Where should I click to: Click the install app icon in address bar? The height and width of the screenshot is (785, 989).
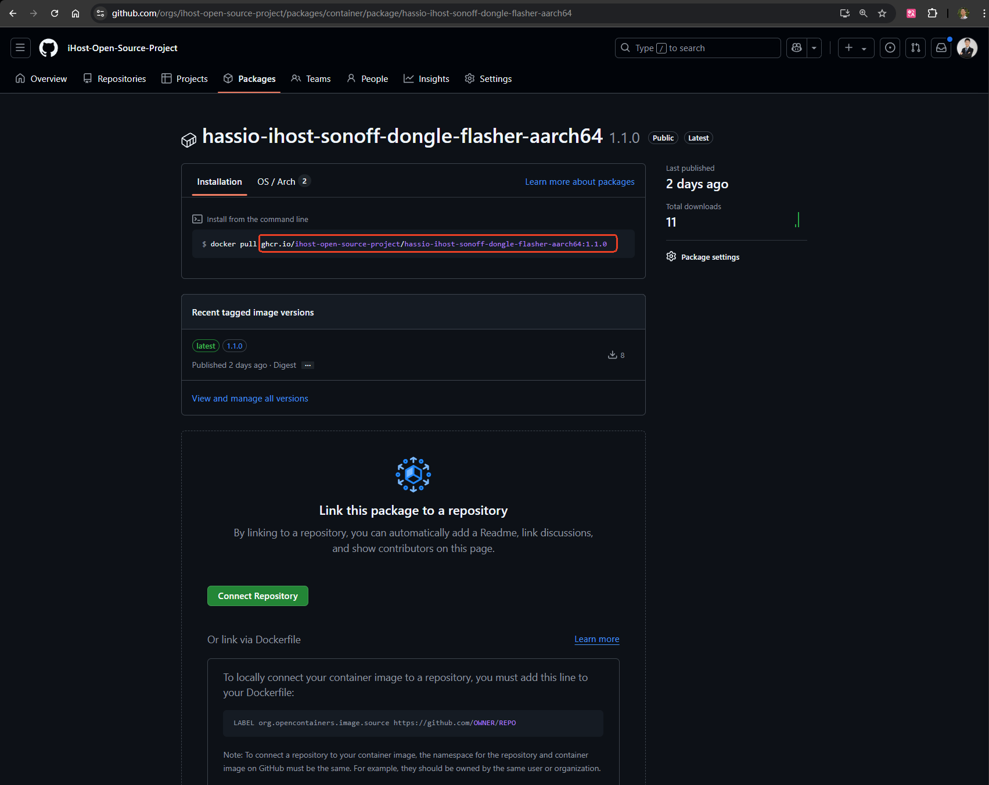845,13
